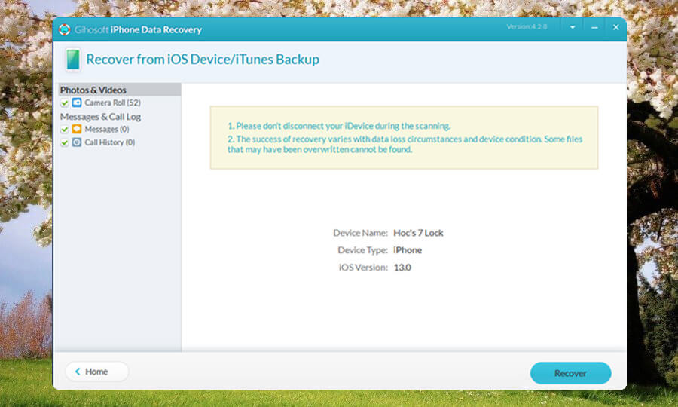Minimize the iPhone Data Recovery window
This screenshot has height=407, width=678.
click(594, 28)
